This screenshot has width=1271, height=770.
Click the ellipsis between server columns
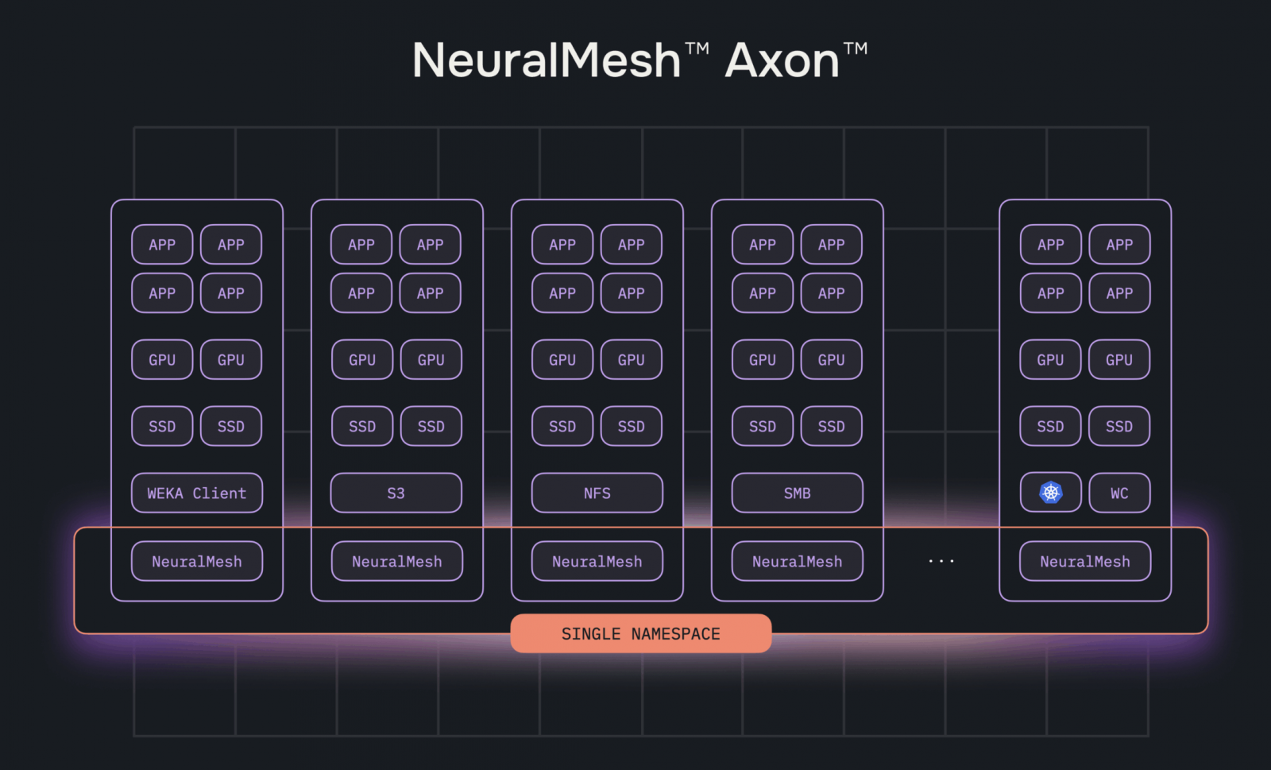pos(941,561)
